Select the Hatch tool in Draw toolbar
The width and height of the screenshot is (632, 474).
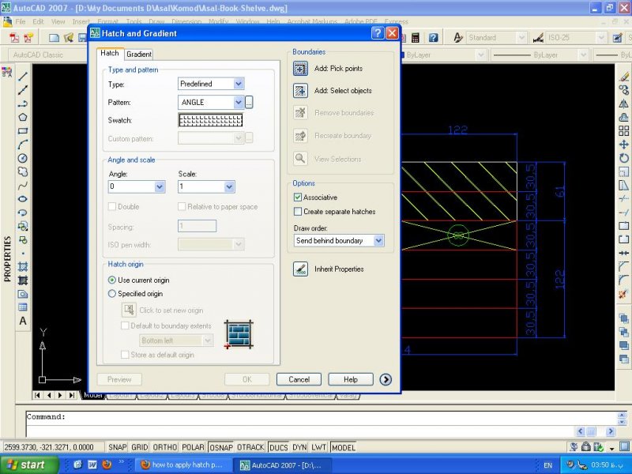23,267
